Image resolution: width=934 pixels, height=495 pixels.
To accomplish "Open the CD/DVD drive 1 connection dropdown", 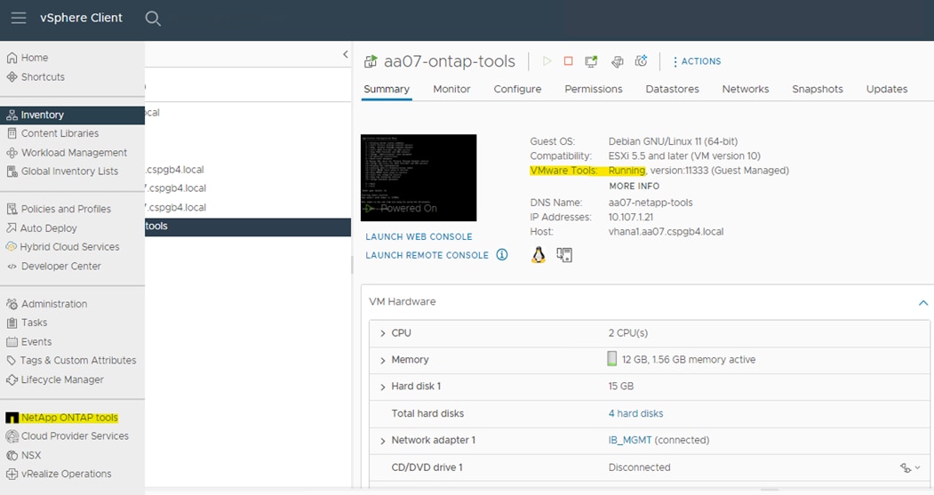I will 910,468.
